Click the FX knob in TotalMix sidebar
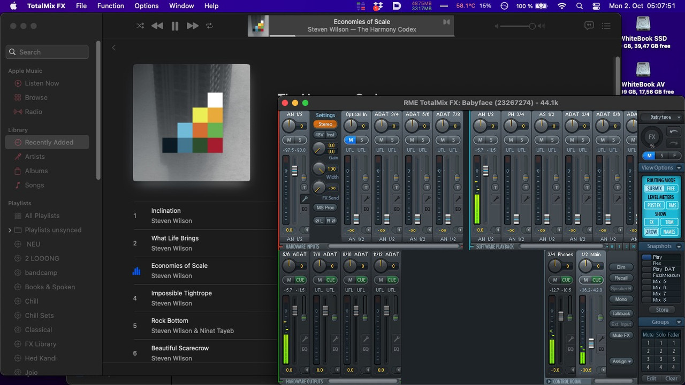This screenshot has width=685, height=385. coord(652,136)
